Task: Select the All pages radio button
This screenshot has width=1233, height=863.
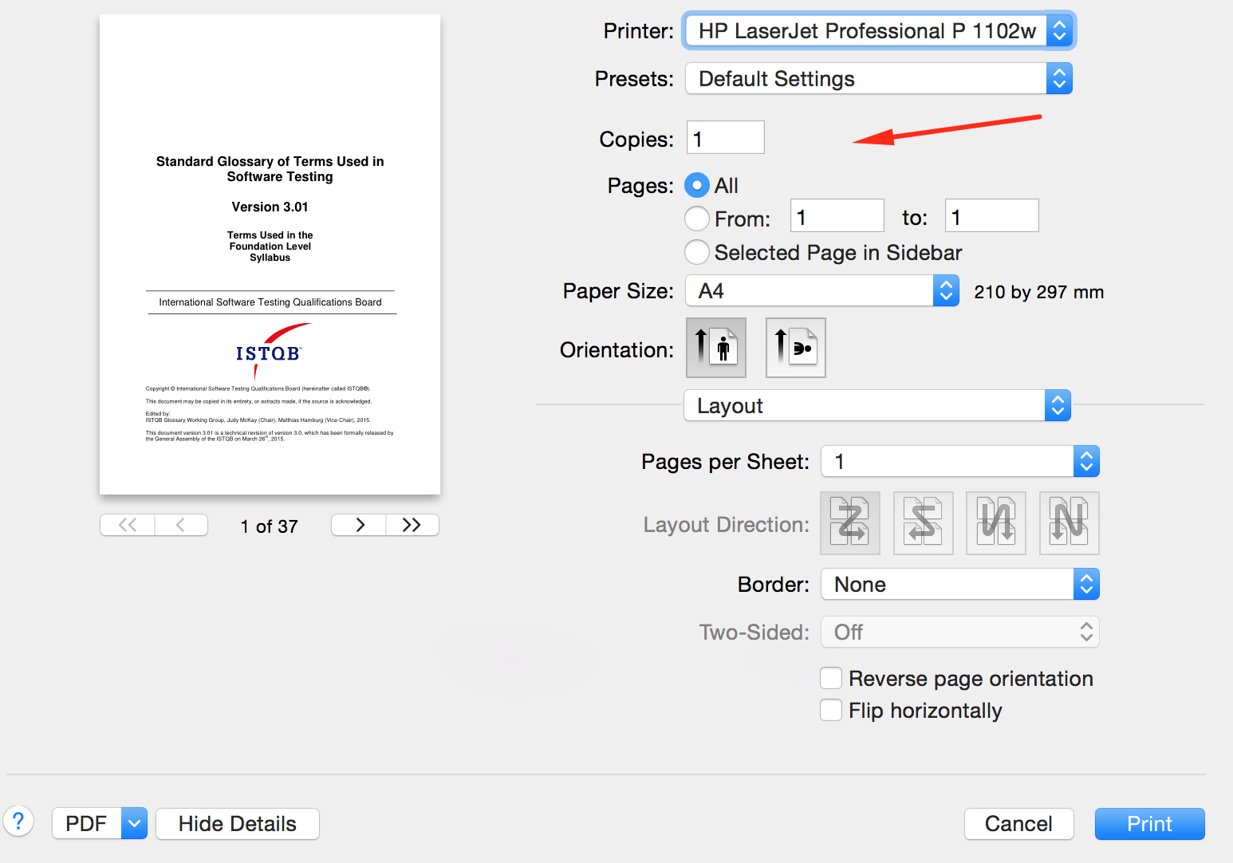Action: tap(697, 186)
